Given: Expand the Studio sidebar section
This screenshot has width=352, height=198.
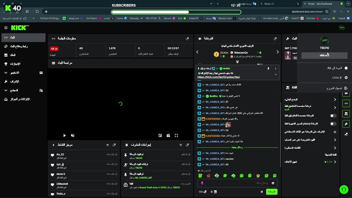Looking at the screenshot, I should tap(6, 73).
